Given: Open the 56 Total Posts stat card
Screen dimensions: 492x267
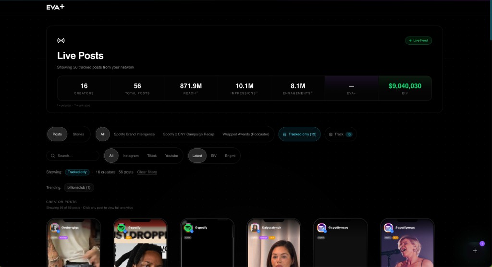Looking at the screenshot, I should click(137, 88).
